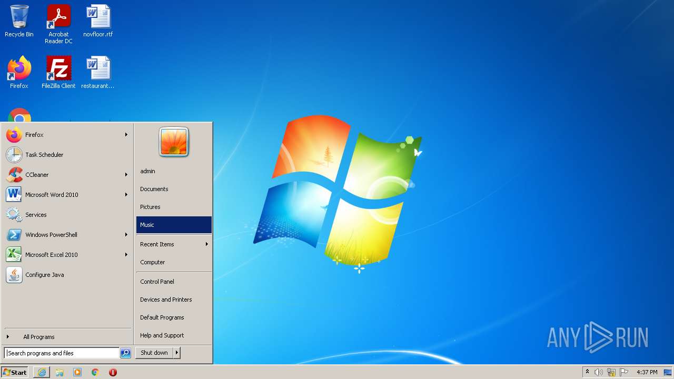Open Default Programs
The width and height of the screenshot is (674, 379).
pos(174,317)
